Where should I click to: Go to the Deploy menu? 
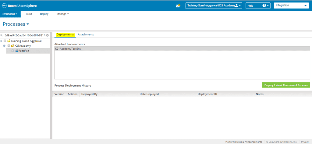coord(44,14)
